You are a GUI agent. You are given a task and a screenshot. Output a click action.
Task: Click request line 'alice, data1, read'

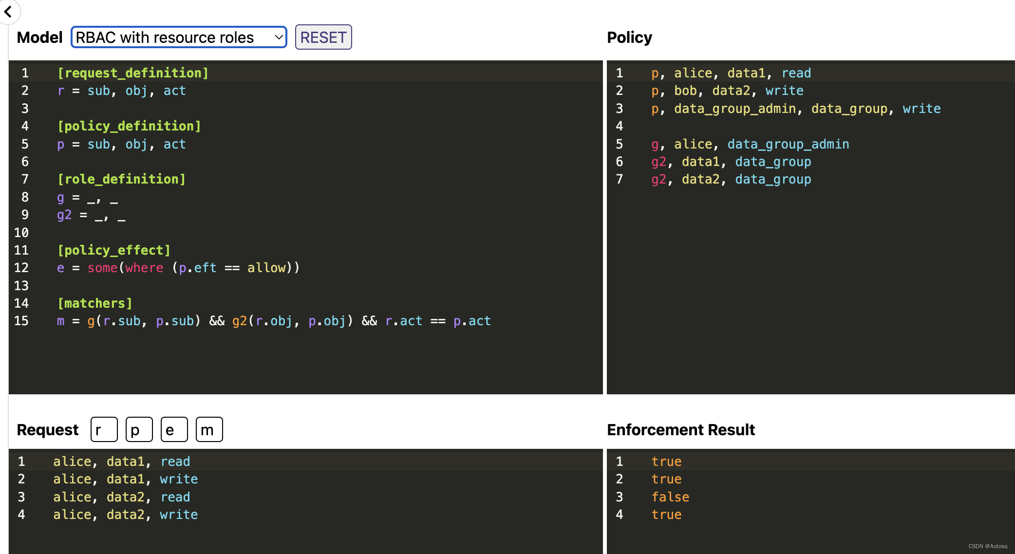(x=121, y=462)
